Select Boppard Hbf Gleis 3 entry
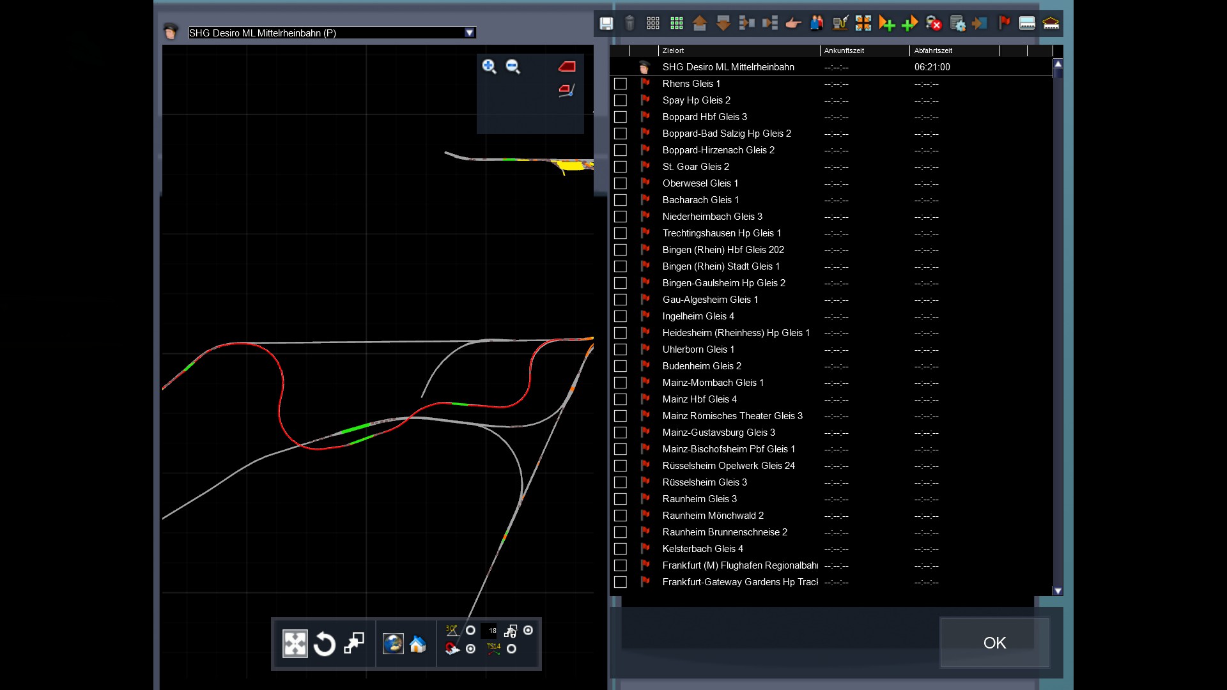This screenshot has height=690, width=1227. (704, 117)
